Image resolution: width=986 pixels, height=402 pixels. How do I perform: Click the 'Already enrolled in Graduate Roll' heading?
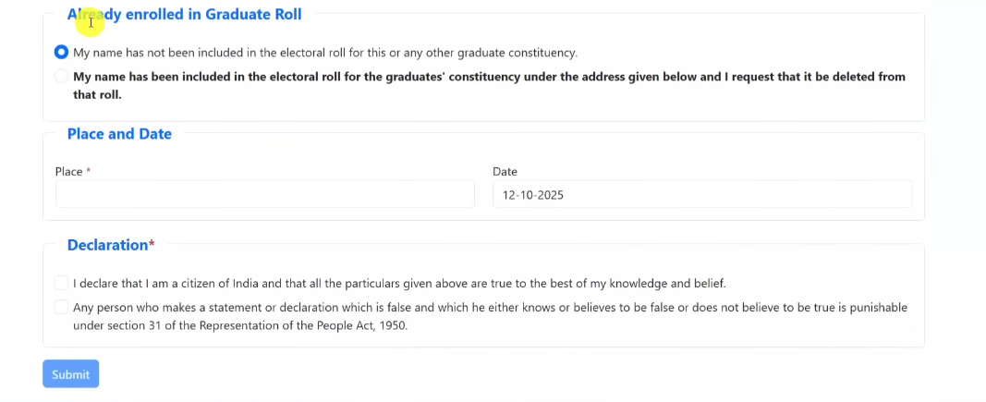(x=184, y=15)
